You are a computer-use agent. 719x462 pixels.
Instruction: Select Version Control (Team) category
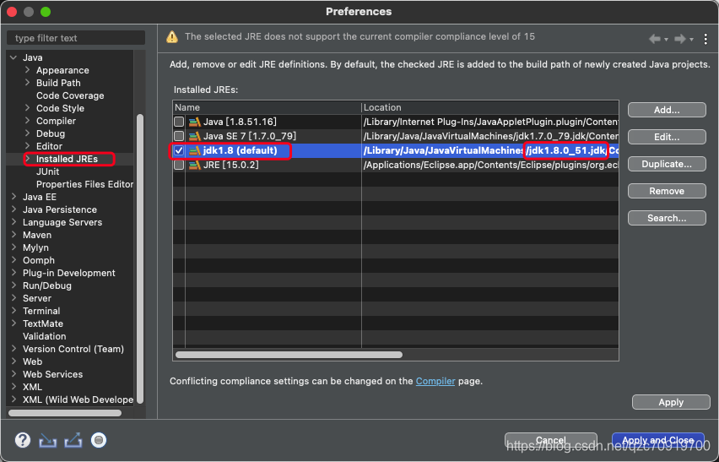(x=73, y=349)
